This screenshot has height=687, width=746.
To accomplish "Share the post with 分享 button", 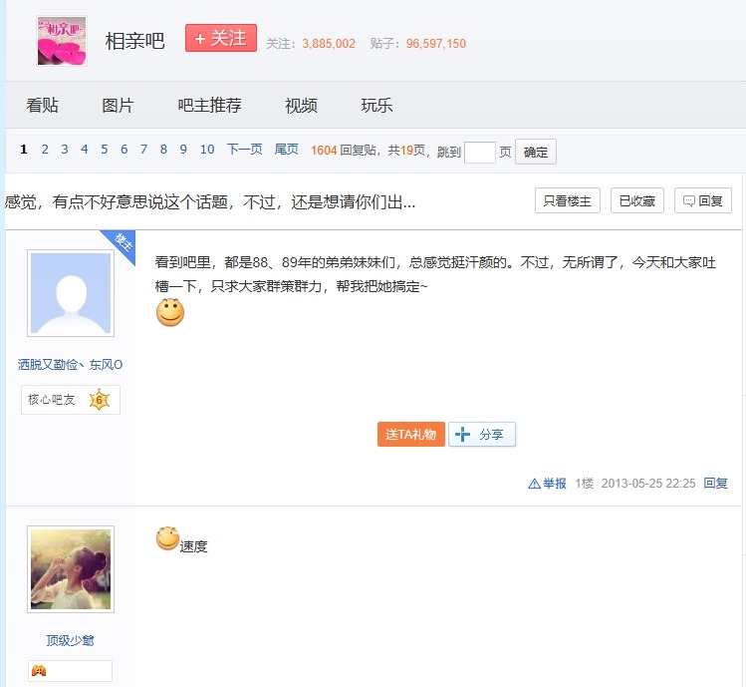I will coord(481,434).
